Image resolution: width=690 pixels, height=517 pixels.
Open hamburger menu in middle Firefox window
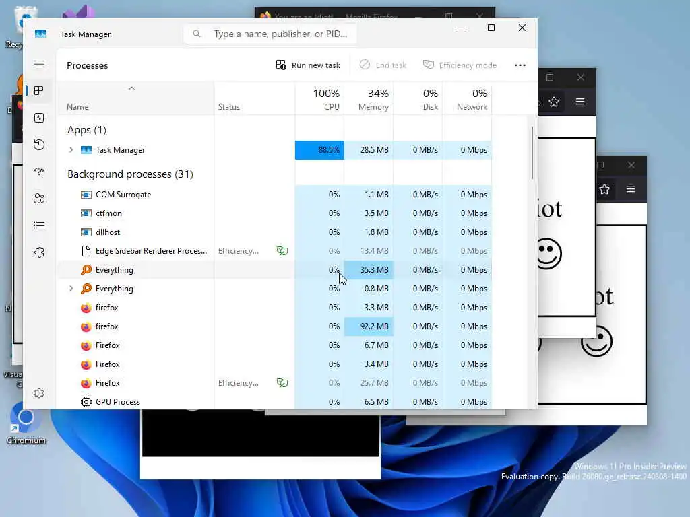[x=580, y=102]
